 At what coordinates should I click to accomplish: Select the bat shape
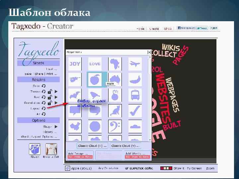[x=75, y=95]
